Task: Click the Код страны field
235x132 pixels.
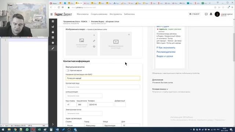Action: tap(71, 104)
